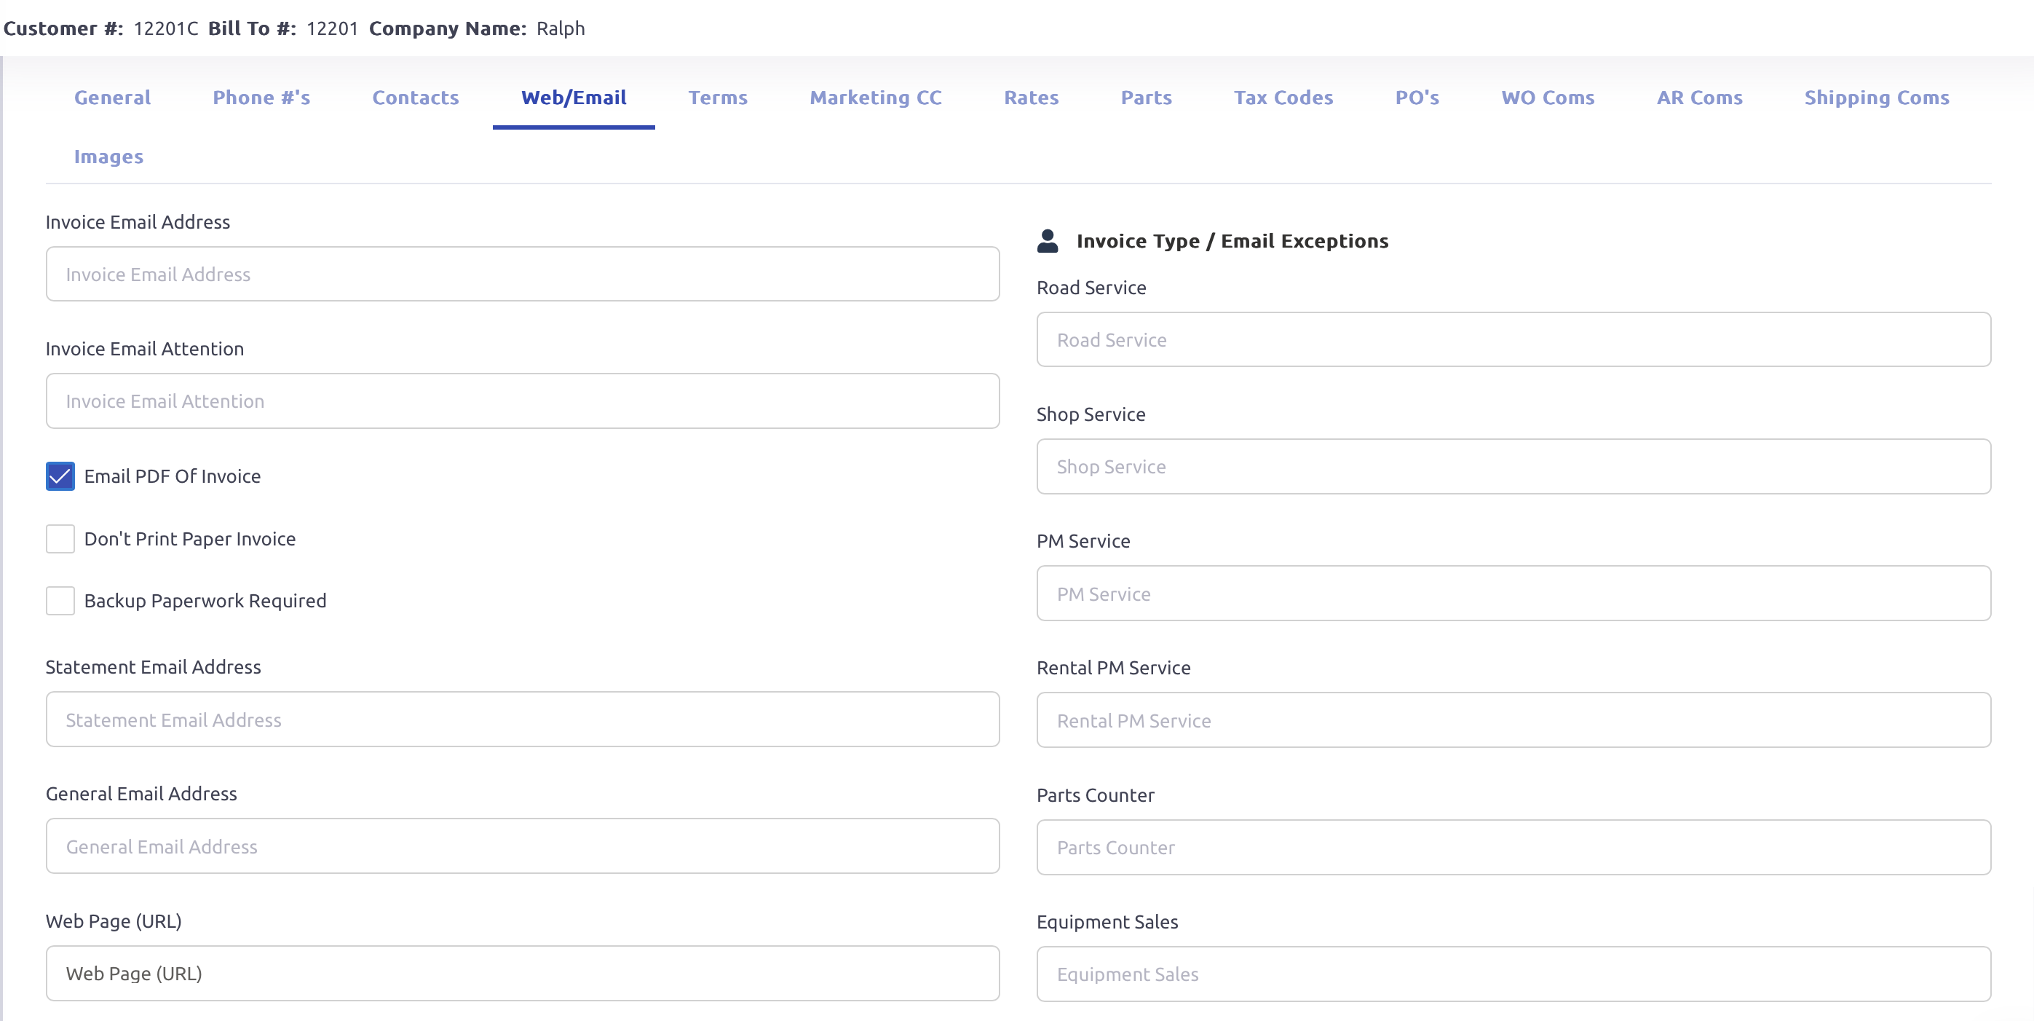Go to the Contacts tab
This screenshot has height=1021, width=2034.
[x=416, y=97]
